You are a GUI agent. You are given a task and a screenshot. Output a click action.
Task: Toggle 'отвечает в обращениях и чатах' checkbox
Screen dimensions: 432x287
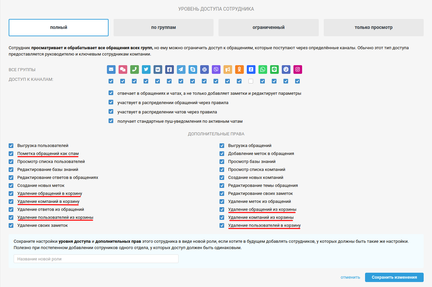click(111, 93)
